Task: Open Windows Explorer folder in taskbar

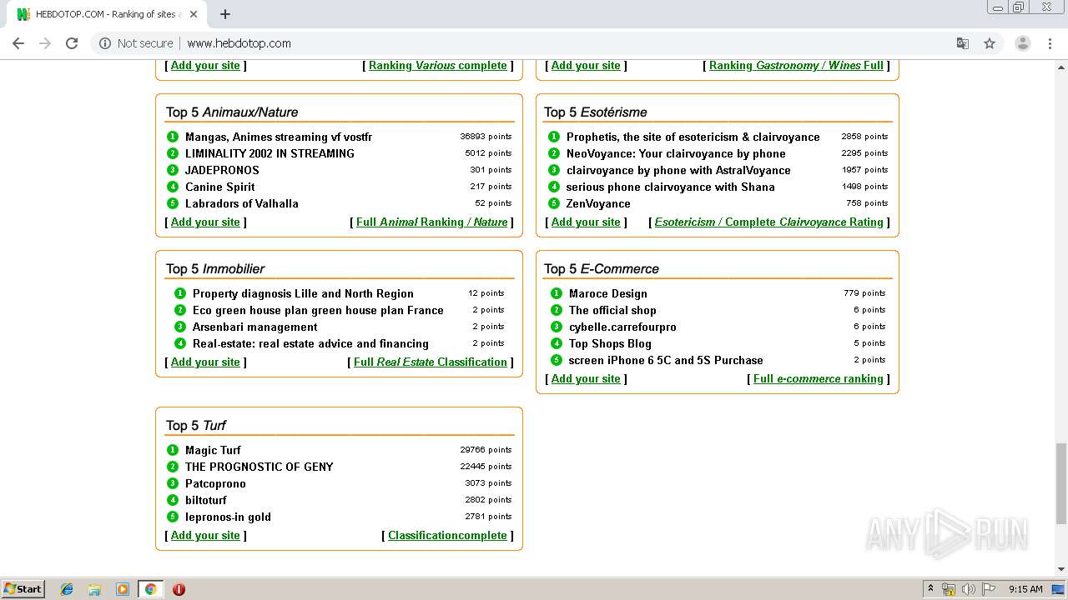Action: click(94, 589)
